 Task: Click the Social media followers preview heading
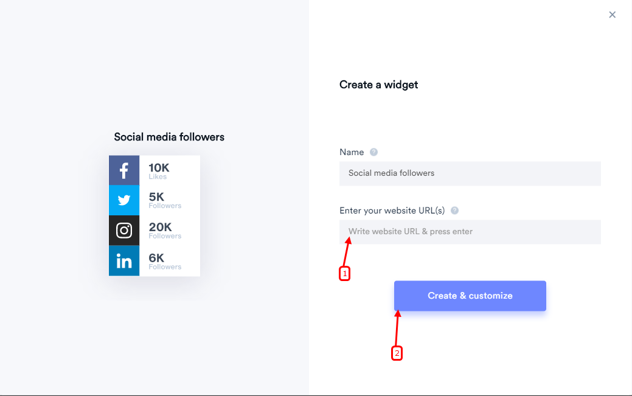tap(169, 137)
